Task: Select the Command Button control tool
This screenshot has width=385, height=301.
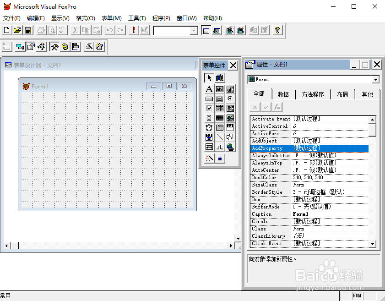Action: (209, 99)
